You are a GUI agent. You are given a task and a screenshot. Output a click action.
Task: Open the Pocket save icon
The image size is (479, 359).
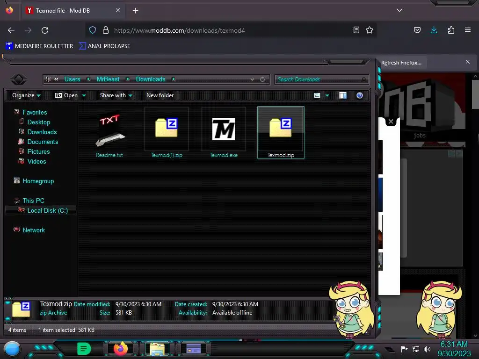417,30
